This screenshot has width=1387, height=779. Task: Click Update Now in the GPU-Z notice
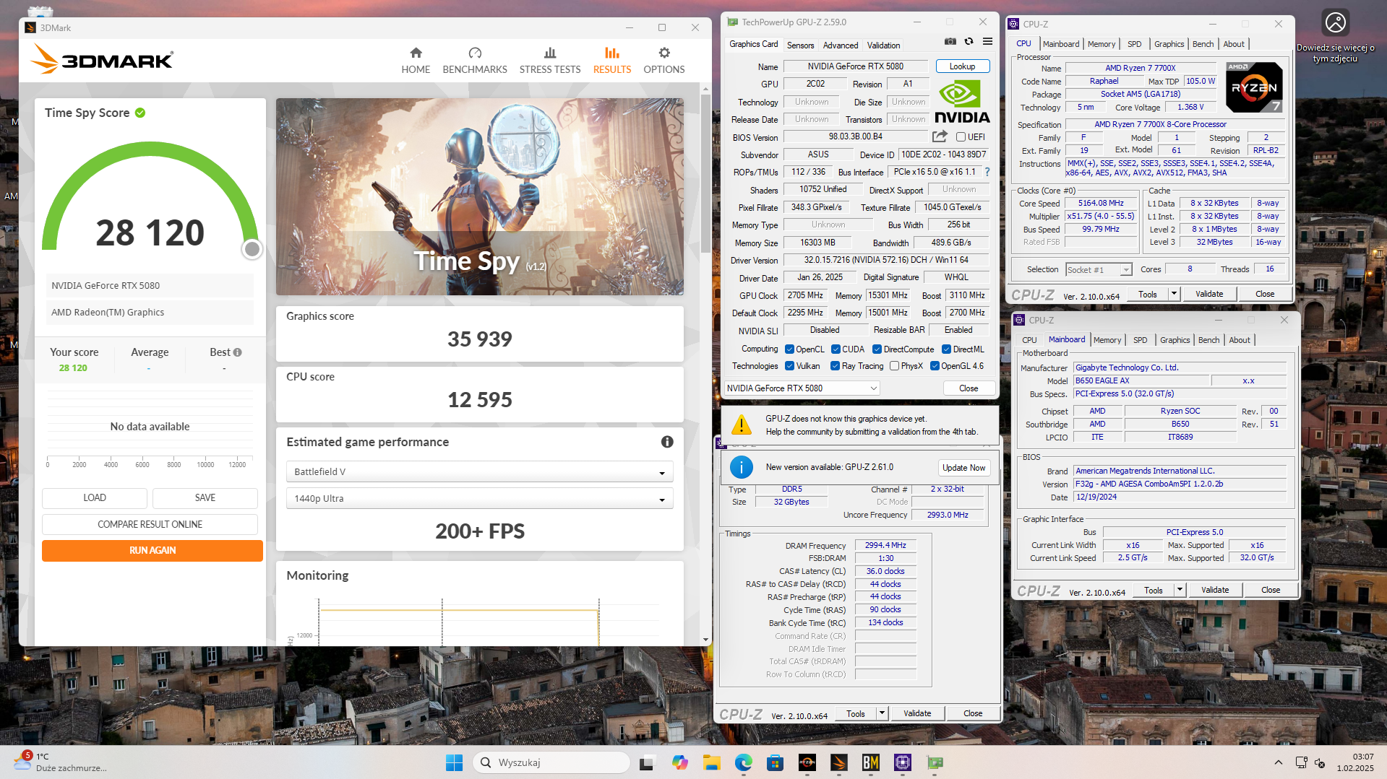pyautogui.click(x=963, y=468)
